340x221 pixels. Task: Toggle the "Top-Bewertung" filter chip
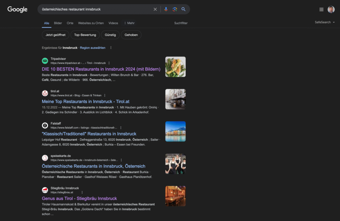[85, 35]
